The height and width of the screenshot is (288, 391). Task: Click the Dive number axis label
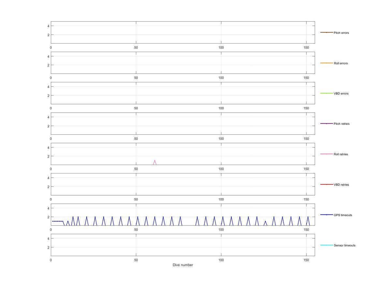pyautogui.click(x=183, y=265)
